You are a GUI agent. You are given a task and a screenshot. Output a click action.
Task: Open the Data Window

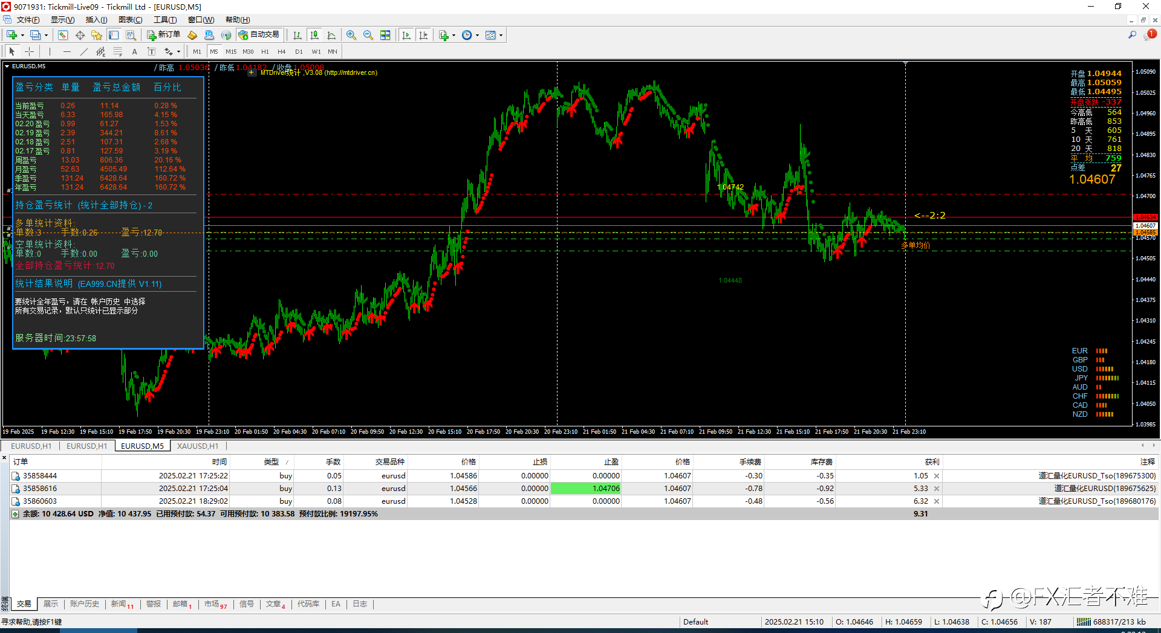pyautogui.click(x=80, y=35)
